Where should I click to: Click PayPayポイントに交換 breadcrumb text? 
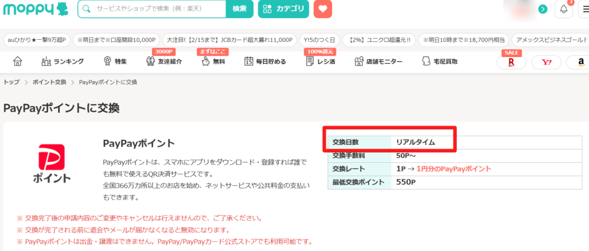pos(108,82)
